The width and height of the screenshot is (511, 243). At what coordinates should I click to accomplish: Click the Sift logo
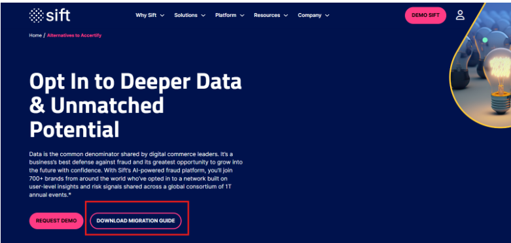[50, 15]
